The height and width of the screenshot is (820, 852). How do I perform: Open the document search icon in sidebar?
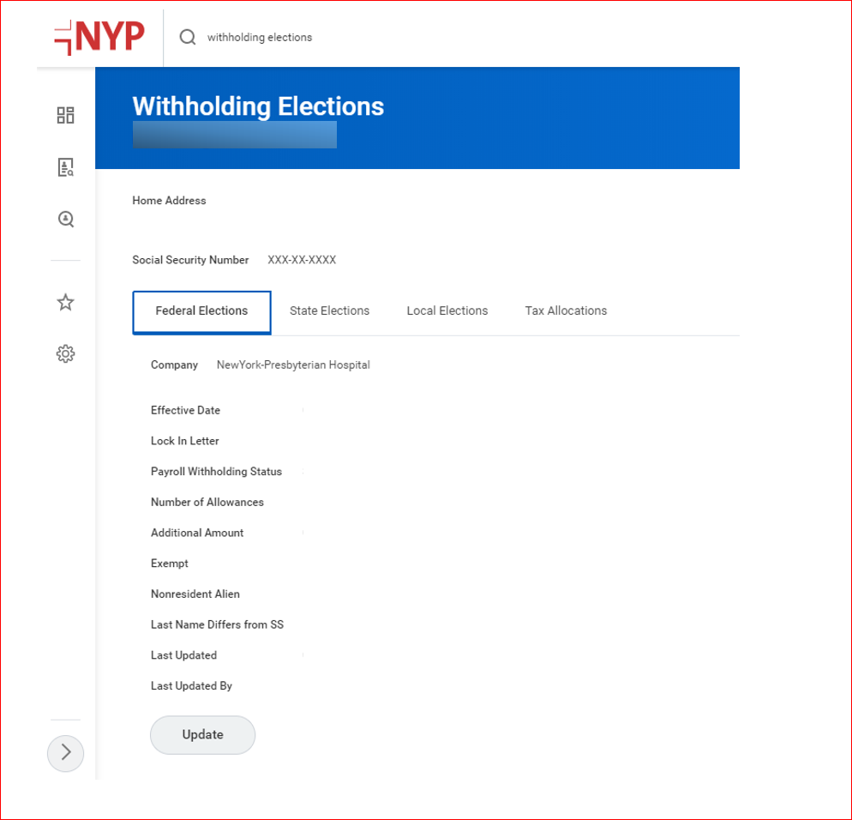[65, 167]
